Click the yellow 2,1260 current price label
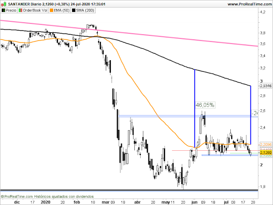This screenshot has height=205, width=273. click(x=266, y=152)
